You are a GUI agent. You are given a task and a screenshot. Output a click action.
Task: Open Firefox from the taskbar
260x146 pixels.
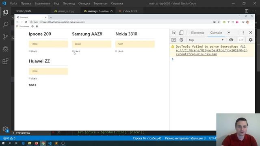point(37,143)
